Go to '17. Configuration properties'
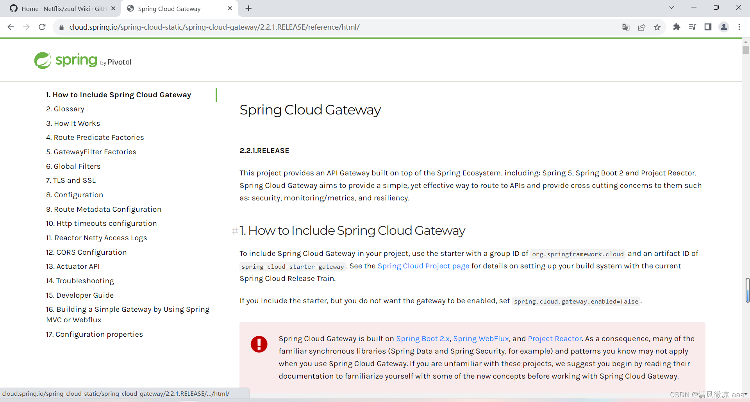Screen dimensions: 750x402 pos(95,334)
